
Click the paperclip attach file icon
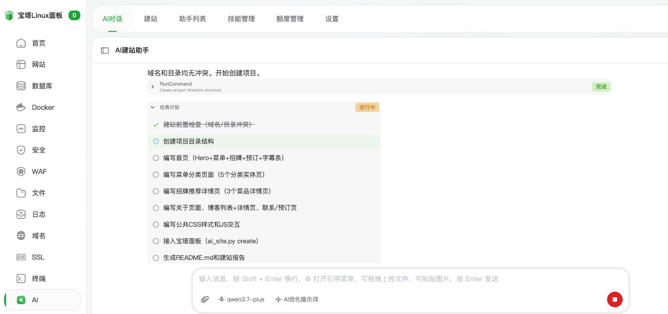point(205,299)
